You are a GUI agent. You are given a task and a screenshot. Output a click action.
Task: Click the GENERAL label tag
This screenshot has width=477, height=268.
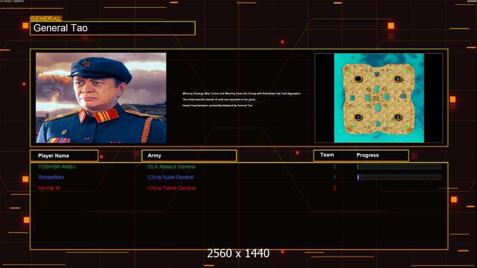[x=46, y=18]
